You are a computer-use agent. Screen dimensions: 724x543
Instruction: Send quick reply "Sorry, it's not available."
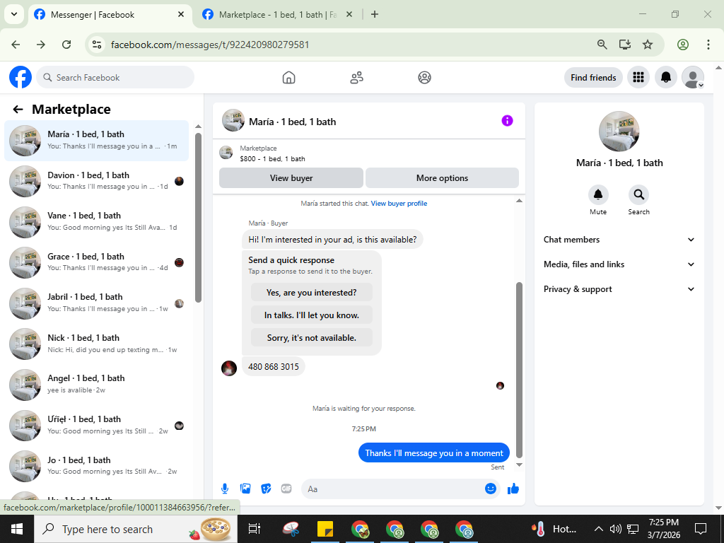312,338
